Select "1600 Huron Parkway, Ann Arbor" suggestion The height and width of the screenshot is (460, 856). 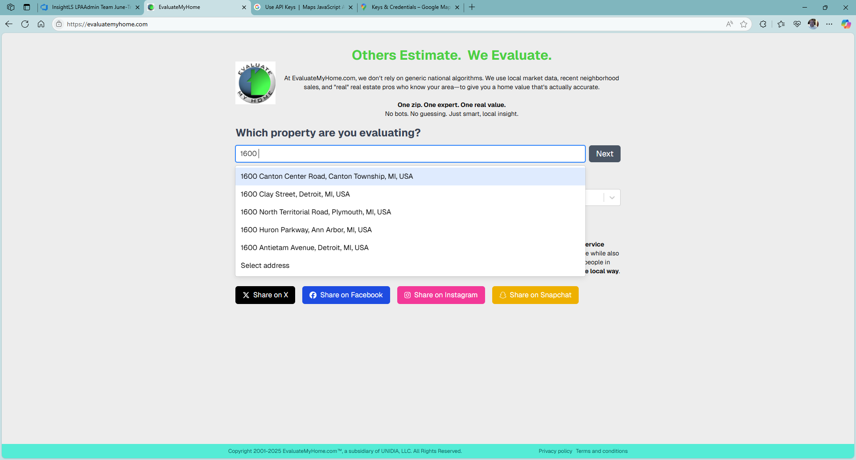point(306,230)
